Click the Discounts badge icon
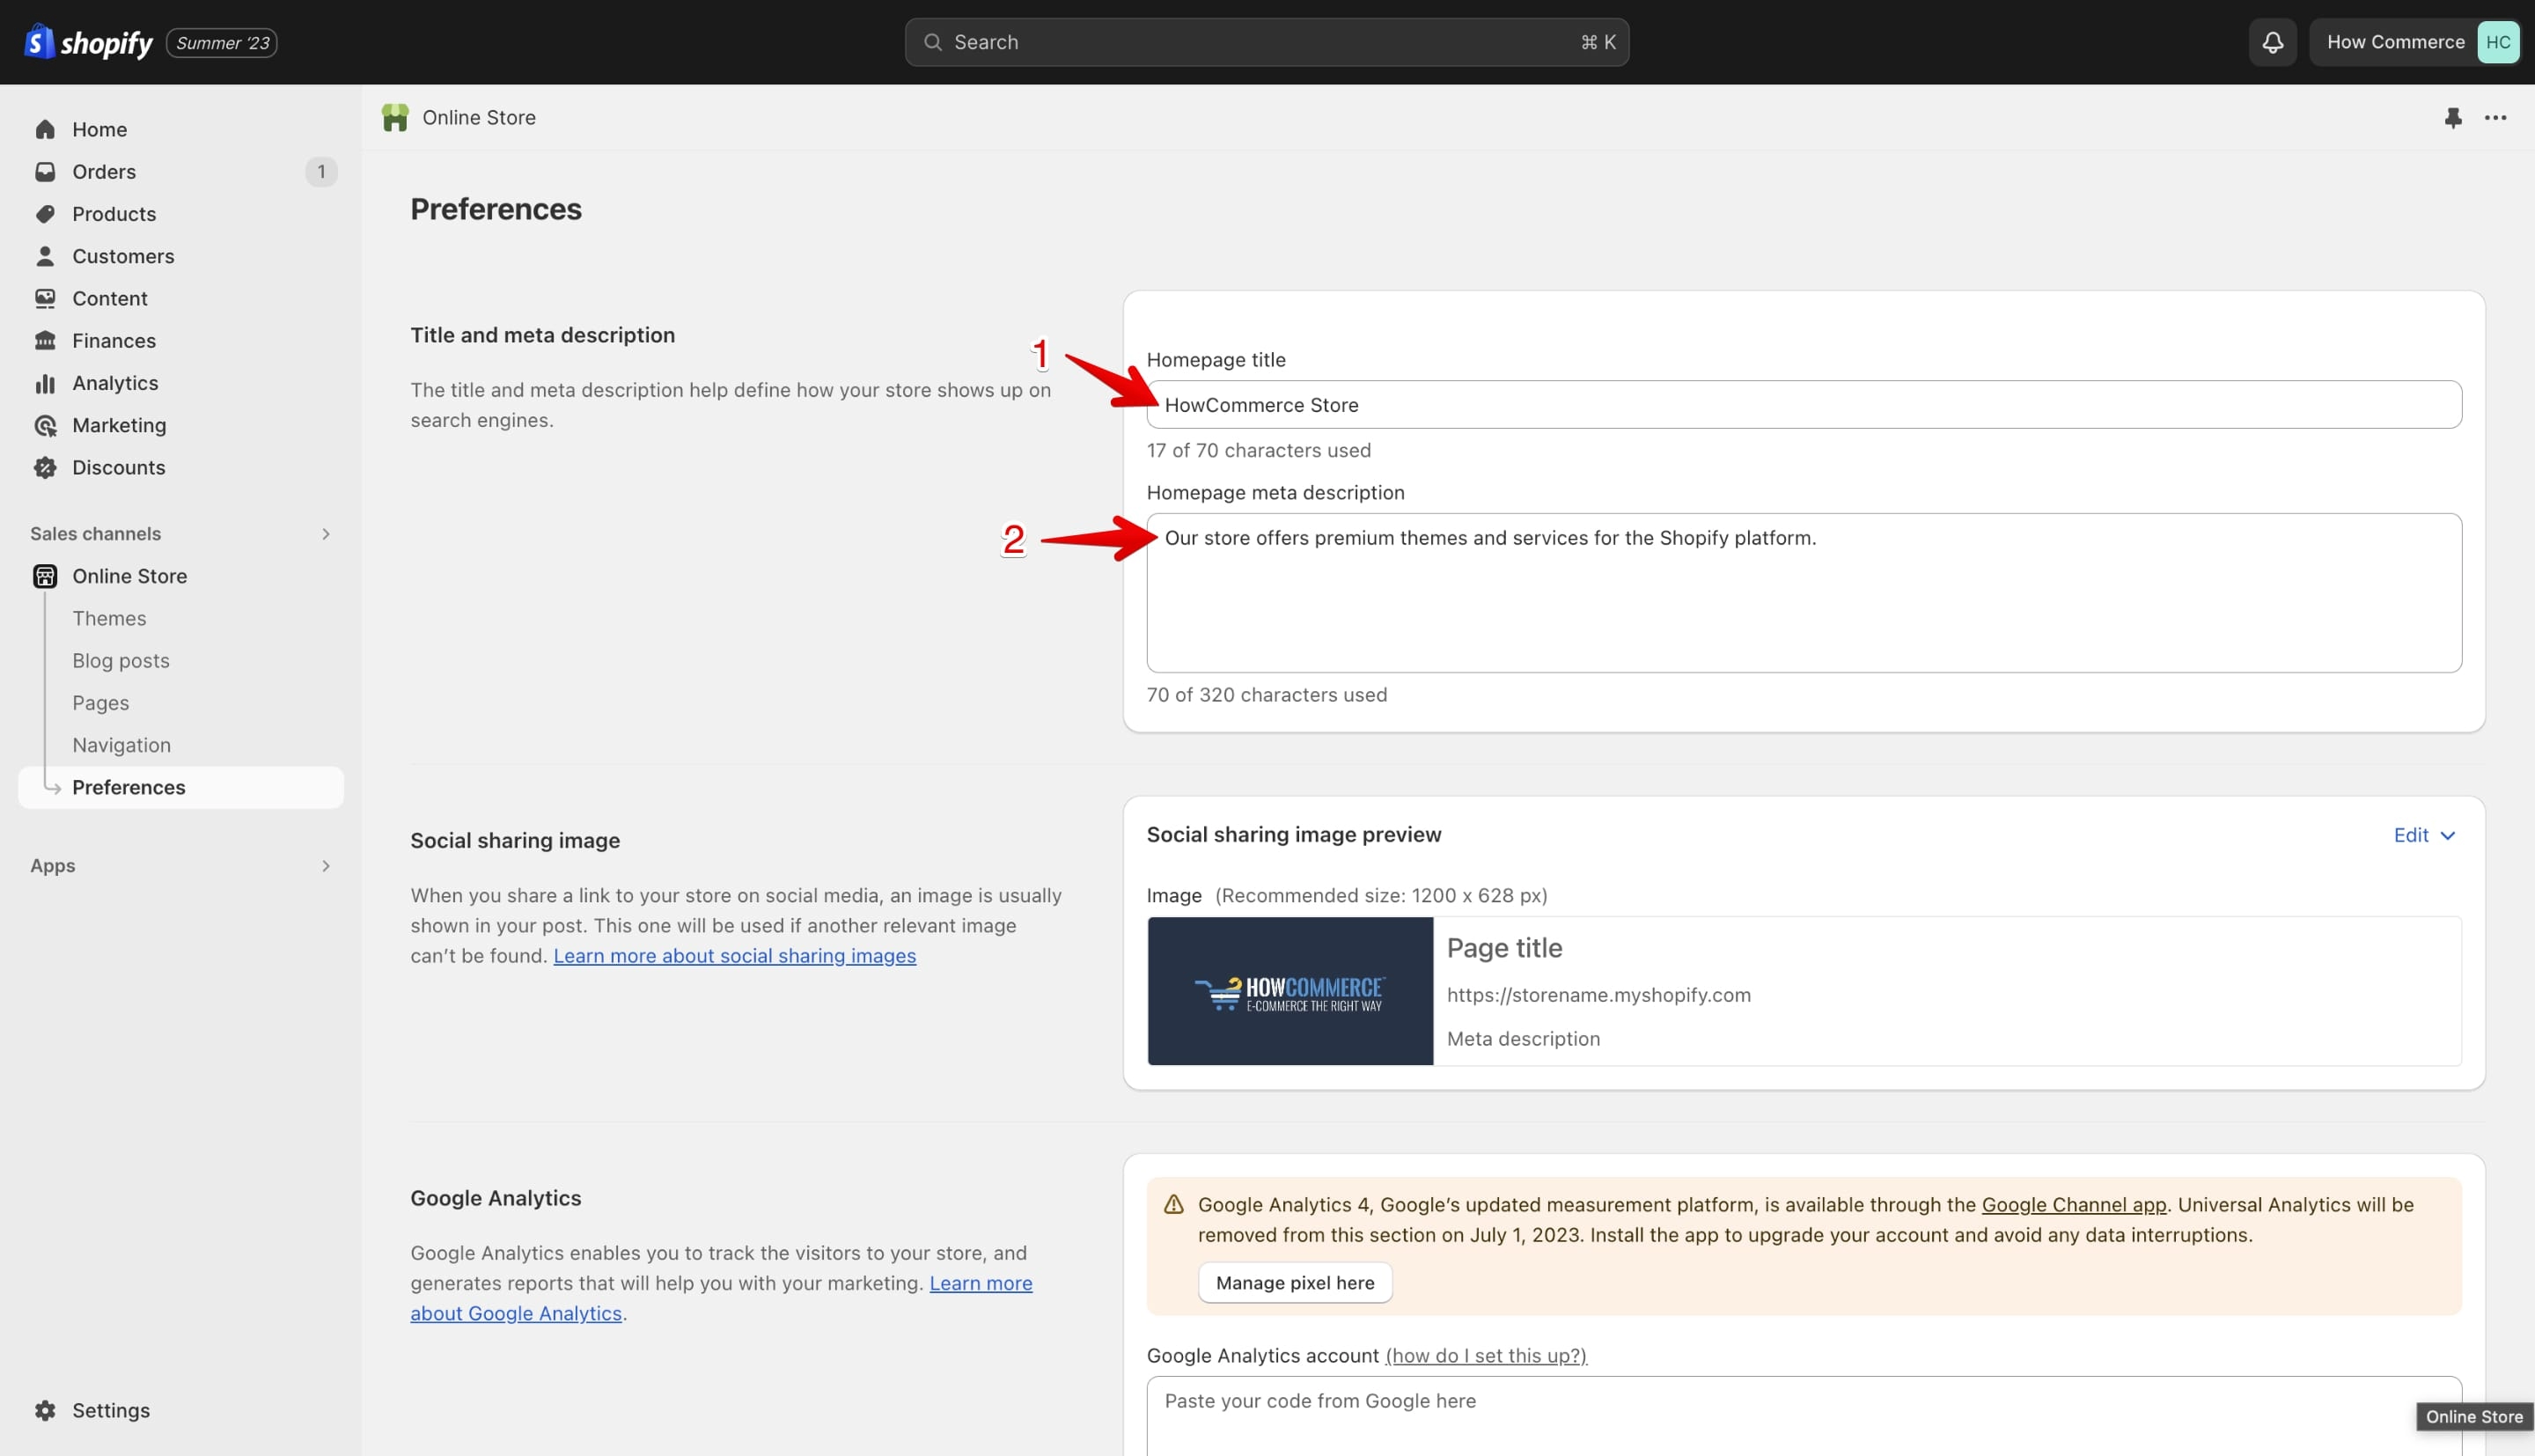 click(45, 467)
